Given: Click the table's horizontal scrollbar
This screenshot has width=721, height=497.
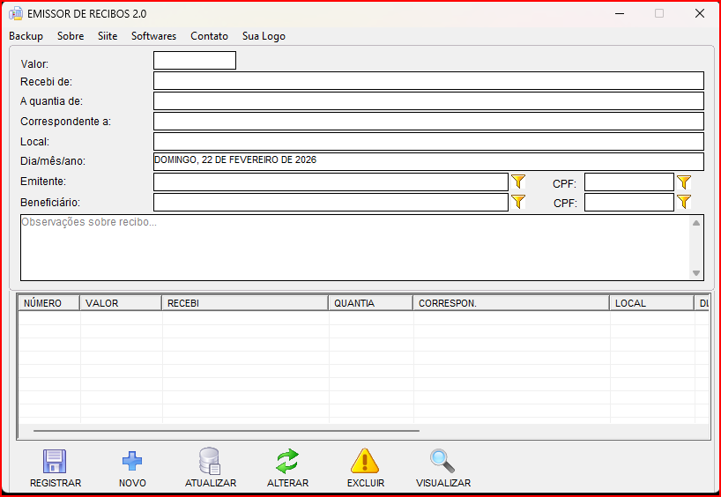Looking at the screenshot, I should (226, 431).
